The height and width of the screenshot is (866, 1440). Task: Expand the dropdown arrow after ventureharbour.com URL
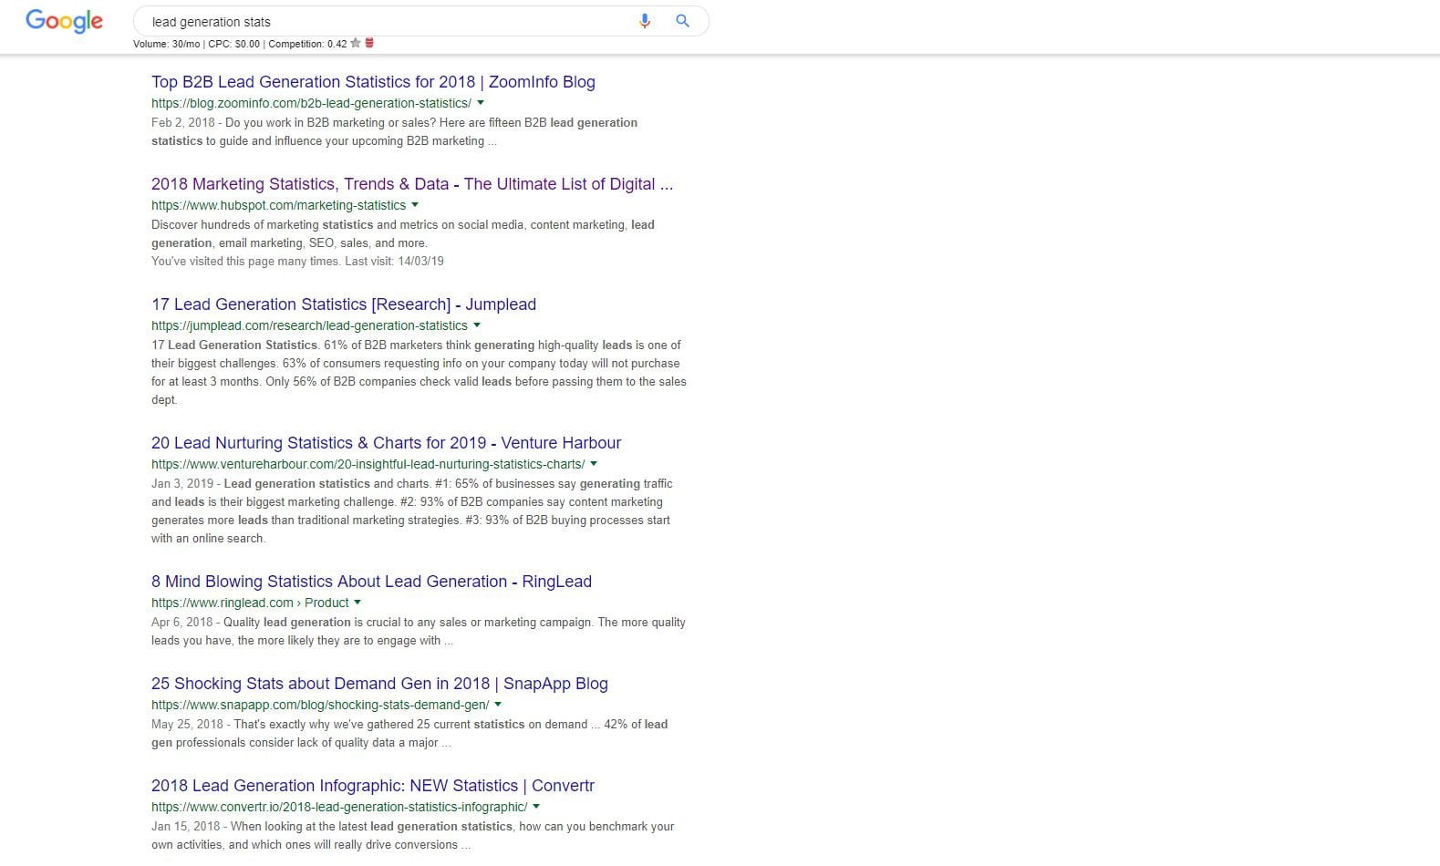pyautogui.click(x=594, y=464)
